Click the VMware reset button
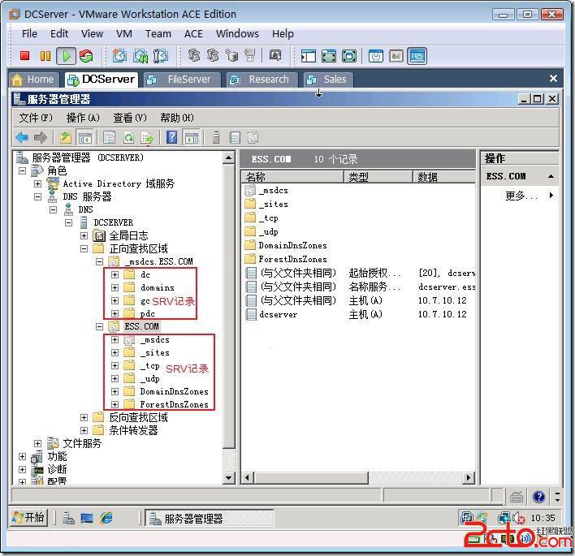 pos(86,56)
